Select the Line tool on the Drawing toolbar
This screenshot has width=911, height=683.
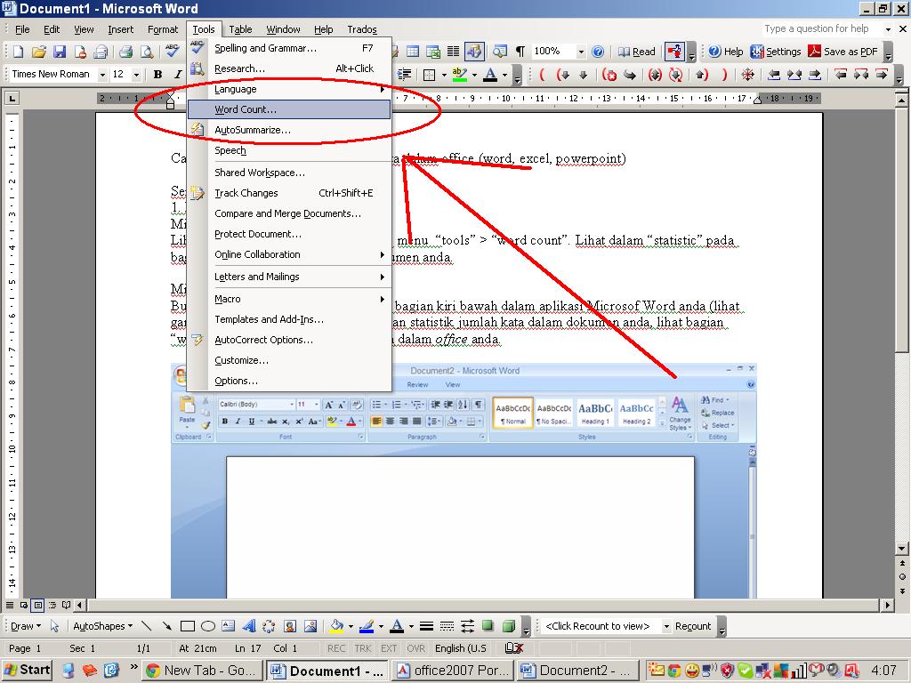click(148, 625)
